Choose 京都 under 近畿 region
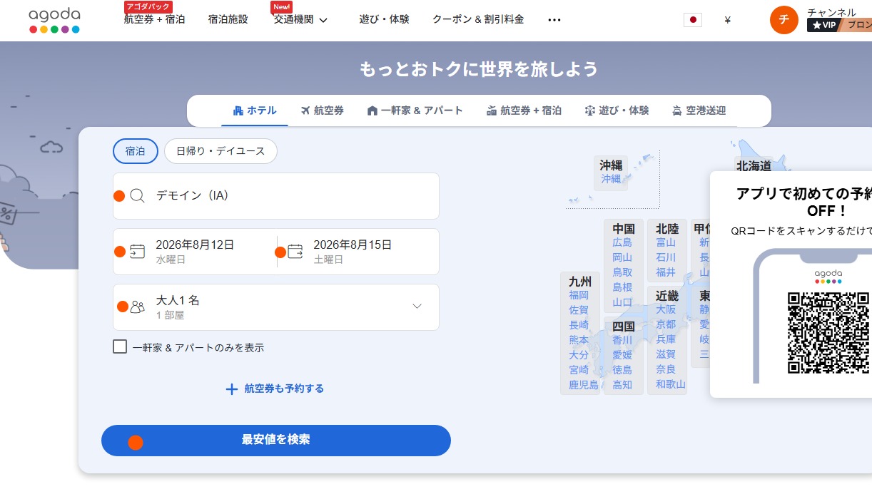 666,324
